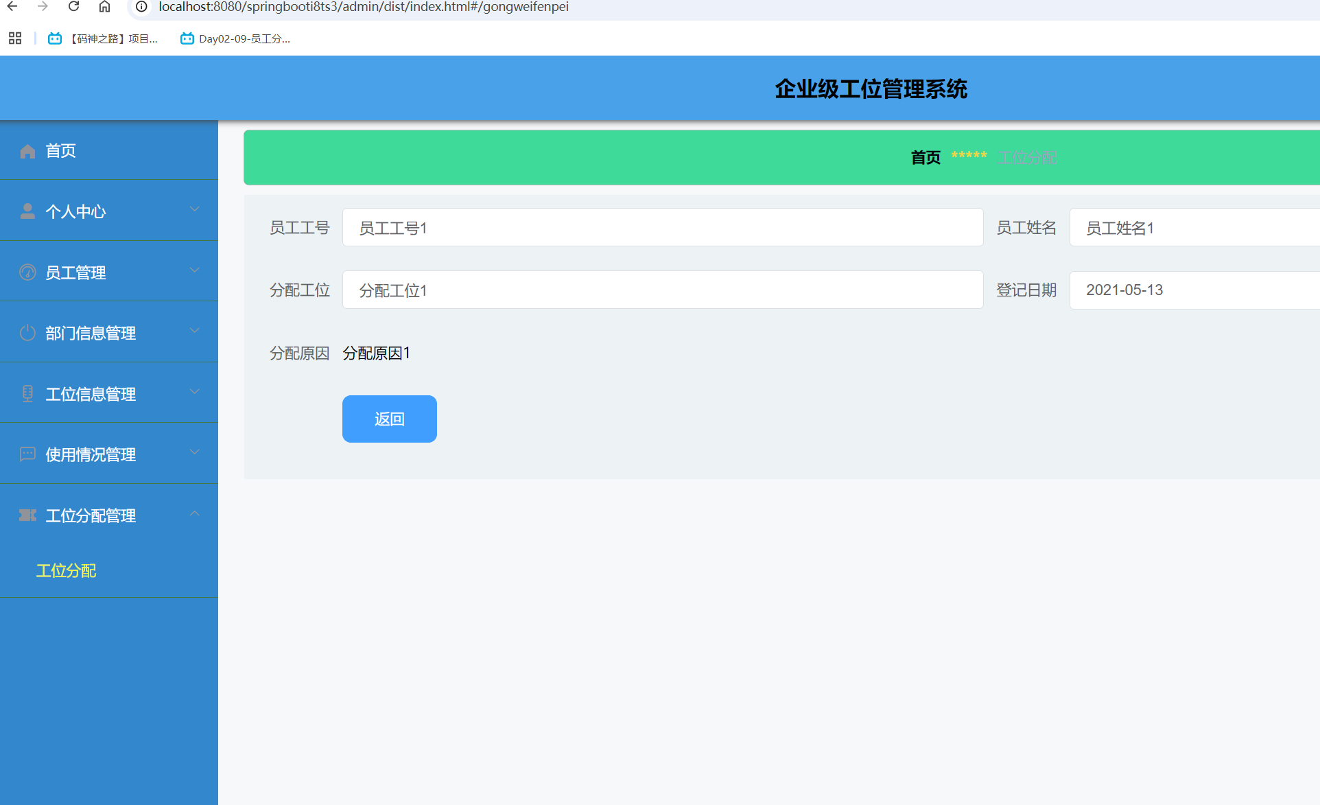Click the 登记日期 date field

(1194, 290)
